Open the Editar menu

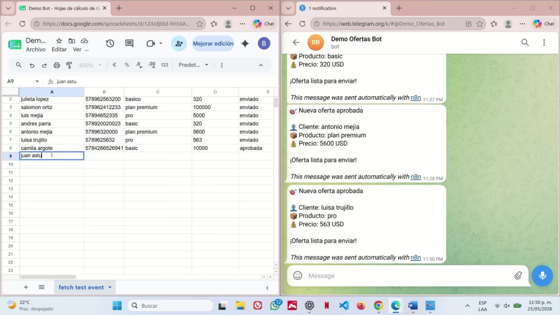click(x=59, y=50)
